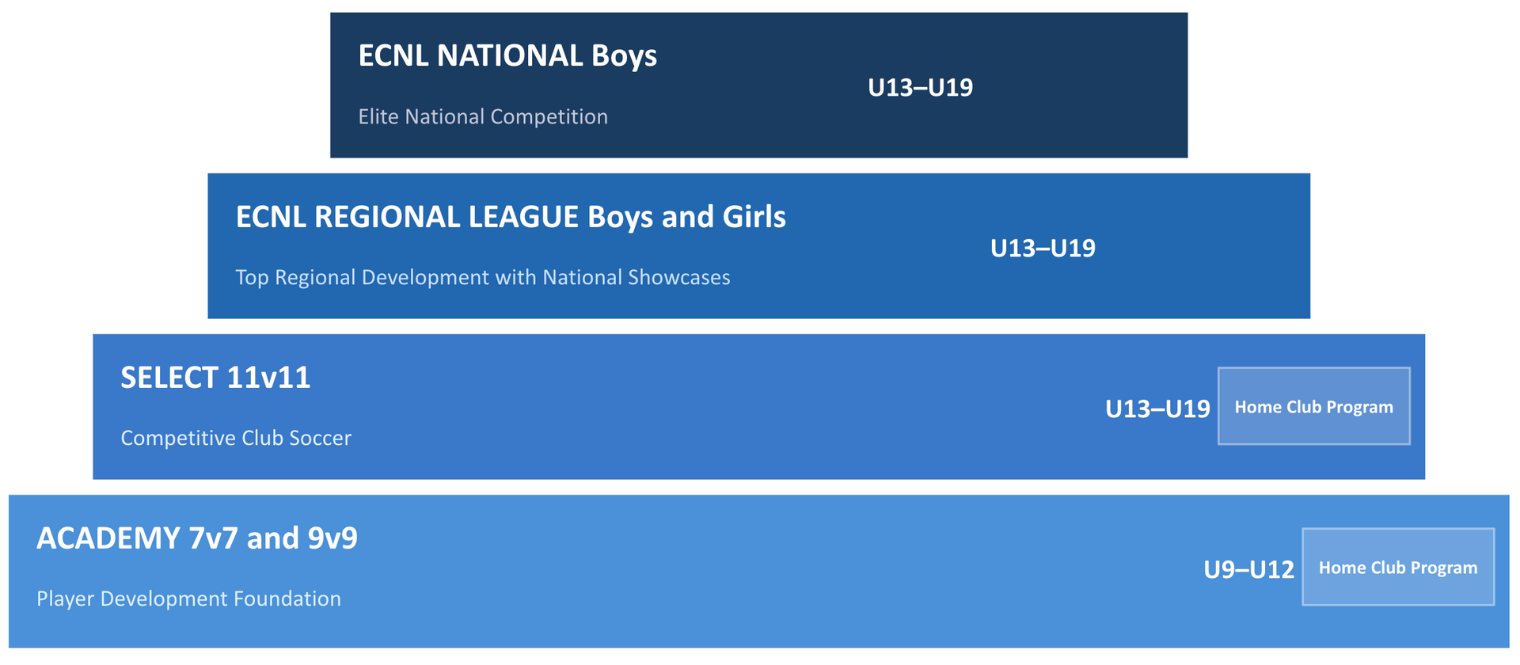1520x665 pixels.
Task: Click the SELECT 11v11 heading
Action: pos(215,378)
